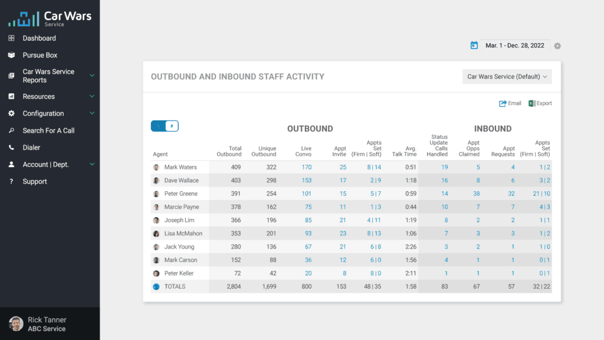The image size is (604, 340).
Task: Click the Pursue Box icon
Action: [12, 55]
